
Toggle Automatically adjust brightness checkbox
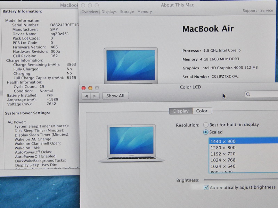tap(206, 187)
